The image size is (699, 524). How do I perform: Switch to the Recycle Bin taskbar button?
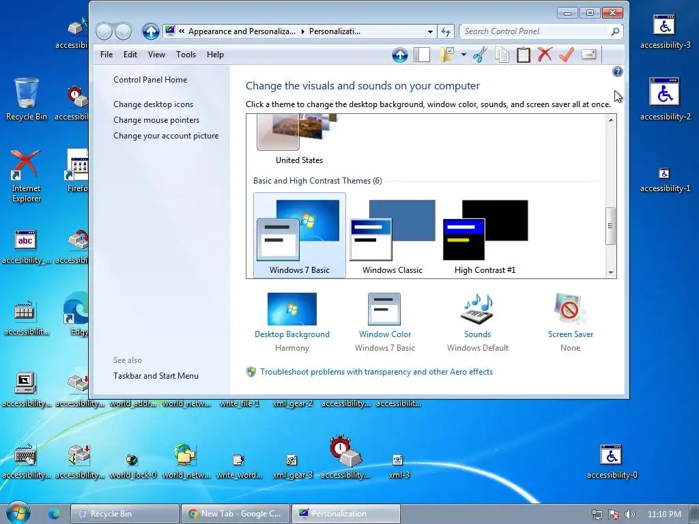click(125, 514)
